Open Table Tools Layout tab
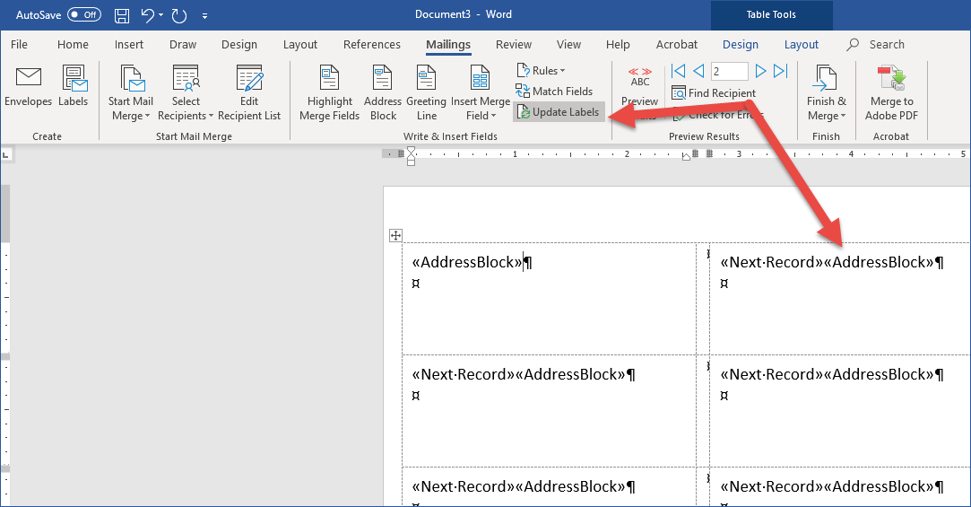The height and width of the screenshot is (507, 971). click(x=801, y=45)
